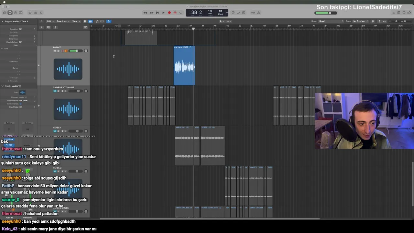Open List Editors icon
The height and width of the screenshot is (233, 414).
tap(393, 13)
